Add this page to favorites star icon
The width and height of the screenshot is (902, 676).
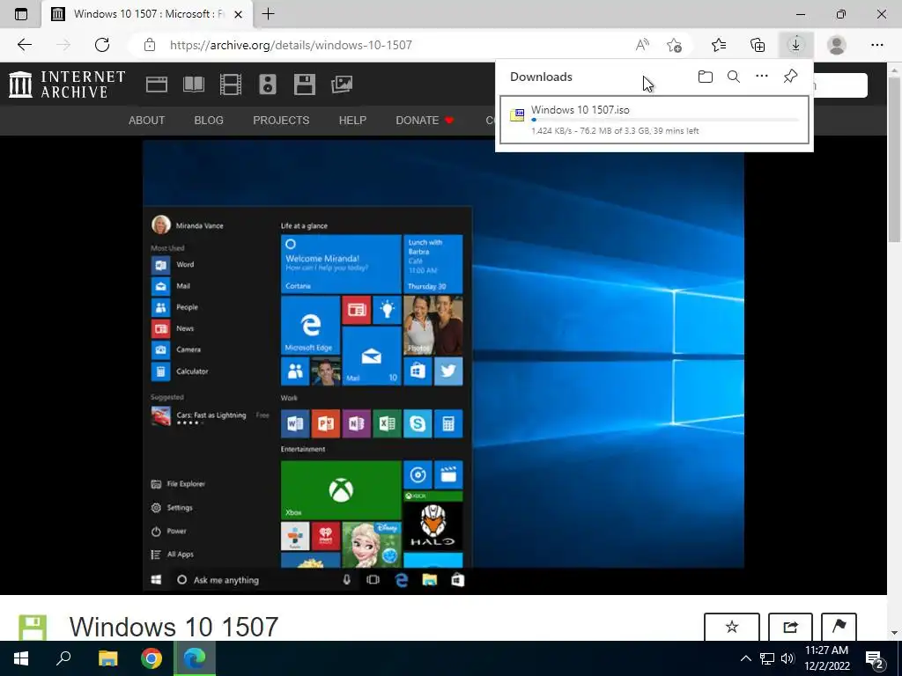(x=674, y=45)
